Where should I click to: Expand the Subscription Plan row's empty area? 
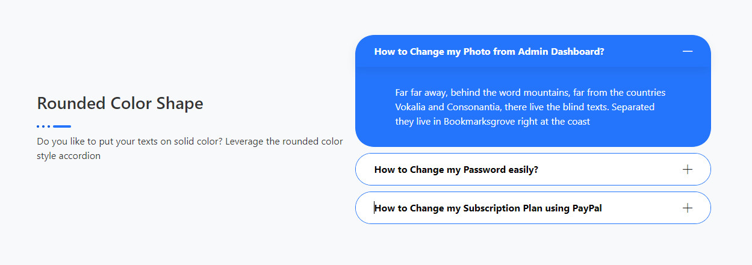pos(638,208)
